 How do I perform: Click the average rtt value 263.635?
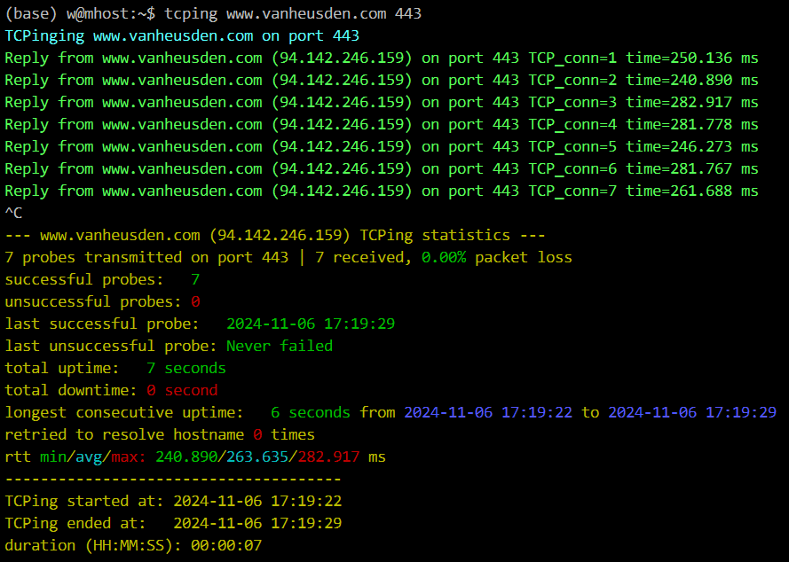click(x=257, y=457)
